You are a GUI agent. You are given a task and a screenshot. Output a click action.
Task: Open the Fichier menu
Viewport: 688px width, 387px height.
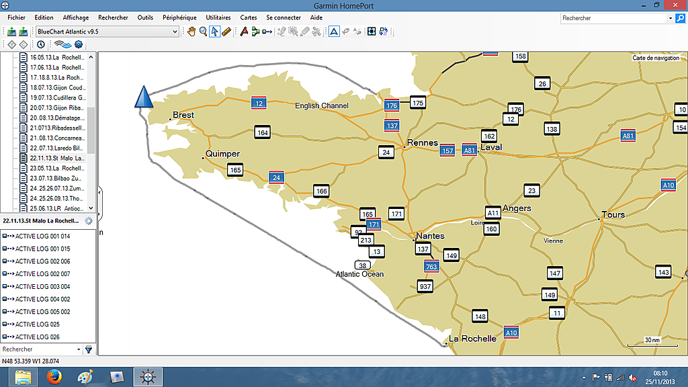click(16, 17)
